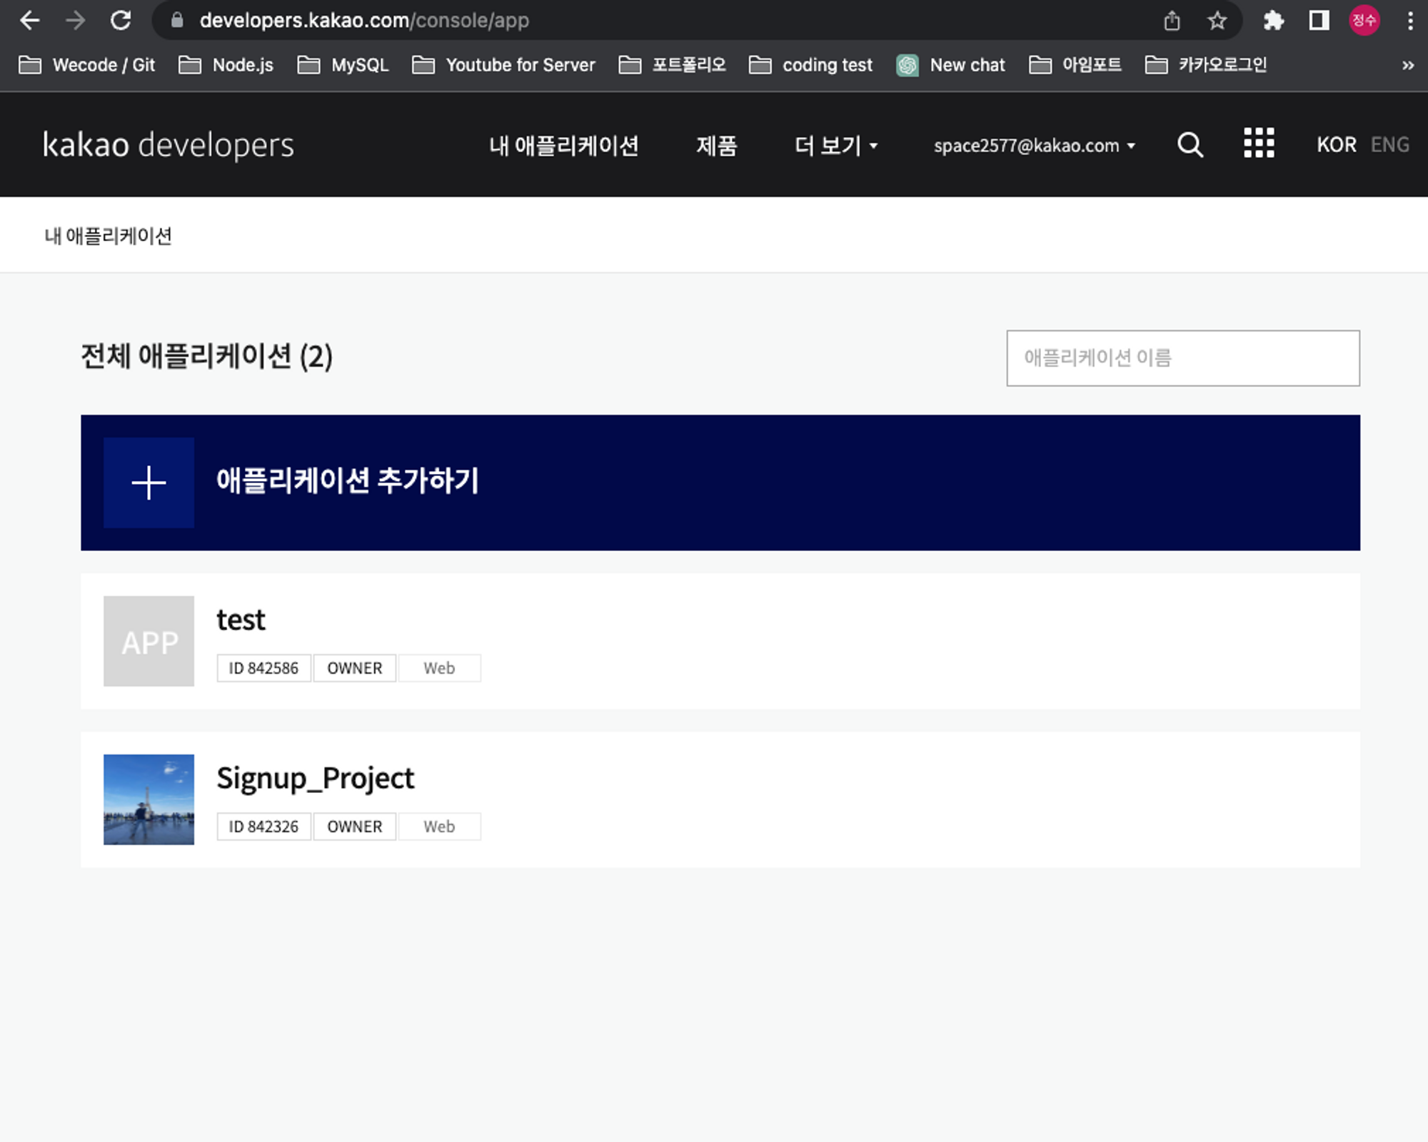Image resolution: width=1428 pixels, height=1142 pixels.
Task: Click the search magnifier icon in header
Action: [x=1190, y=145]
